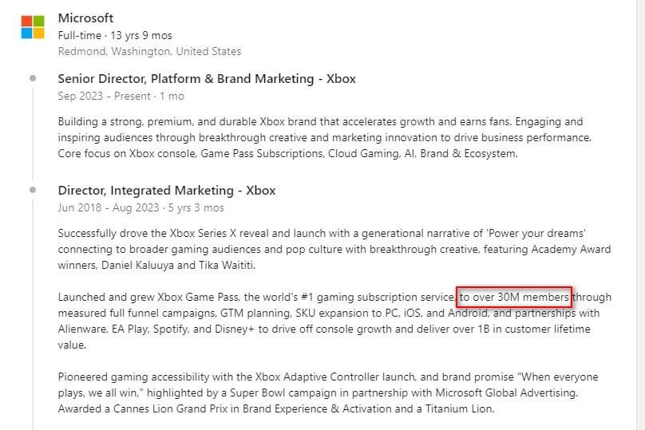Viewport: 645px width, 430px height.
Task: Click the Microsoft four-square logo
Action: pyautogui.click(x=33, y=26)
